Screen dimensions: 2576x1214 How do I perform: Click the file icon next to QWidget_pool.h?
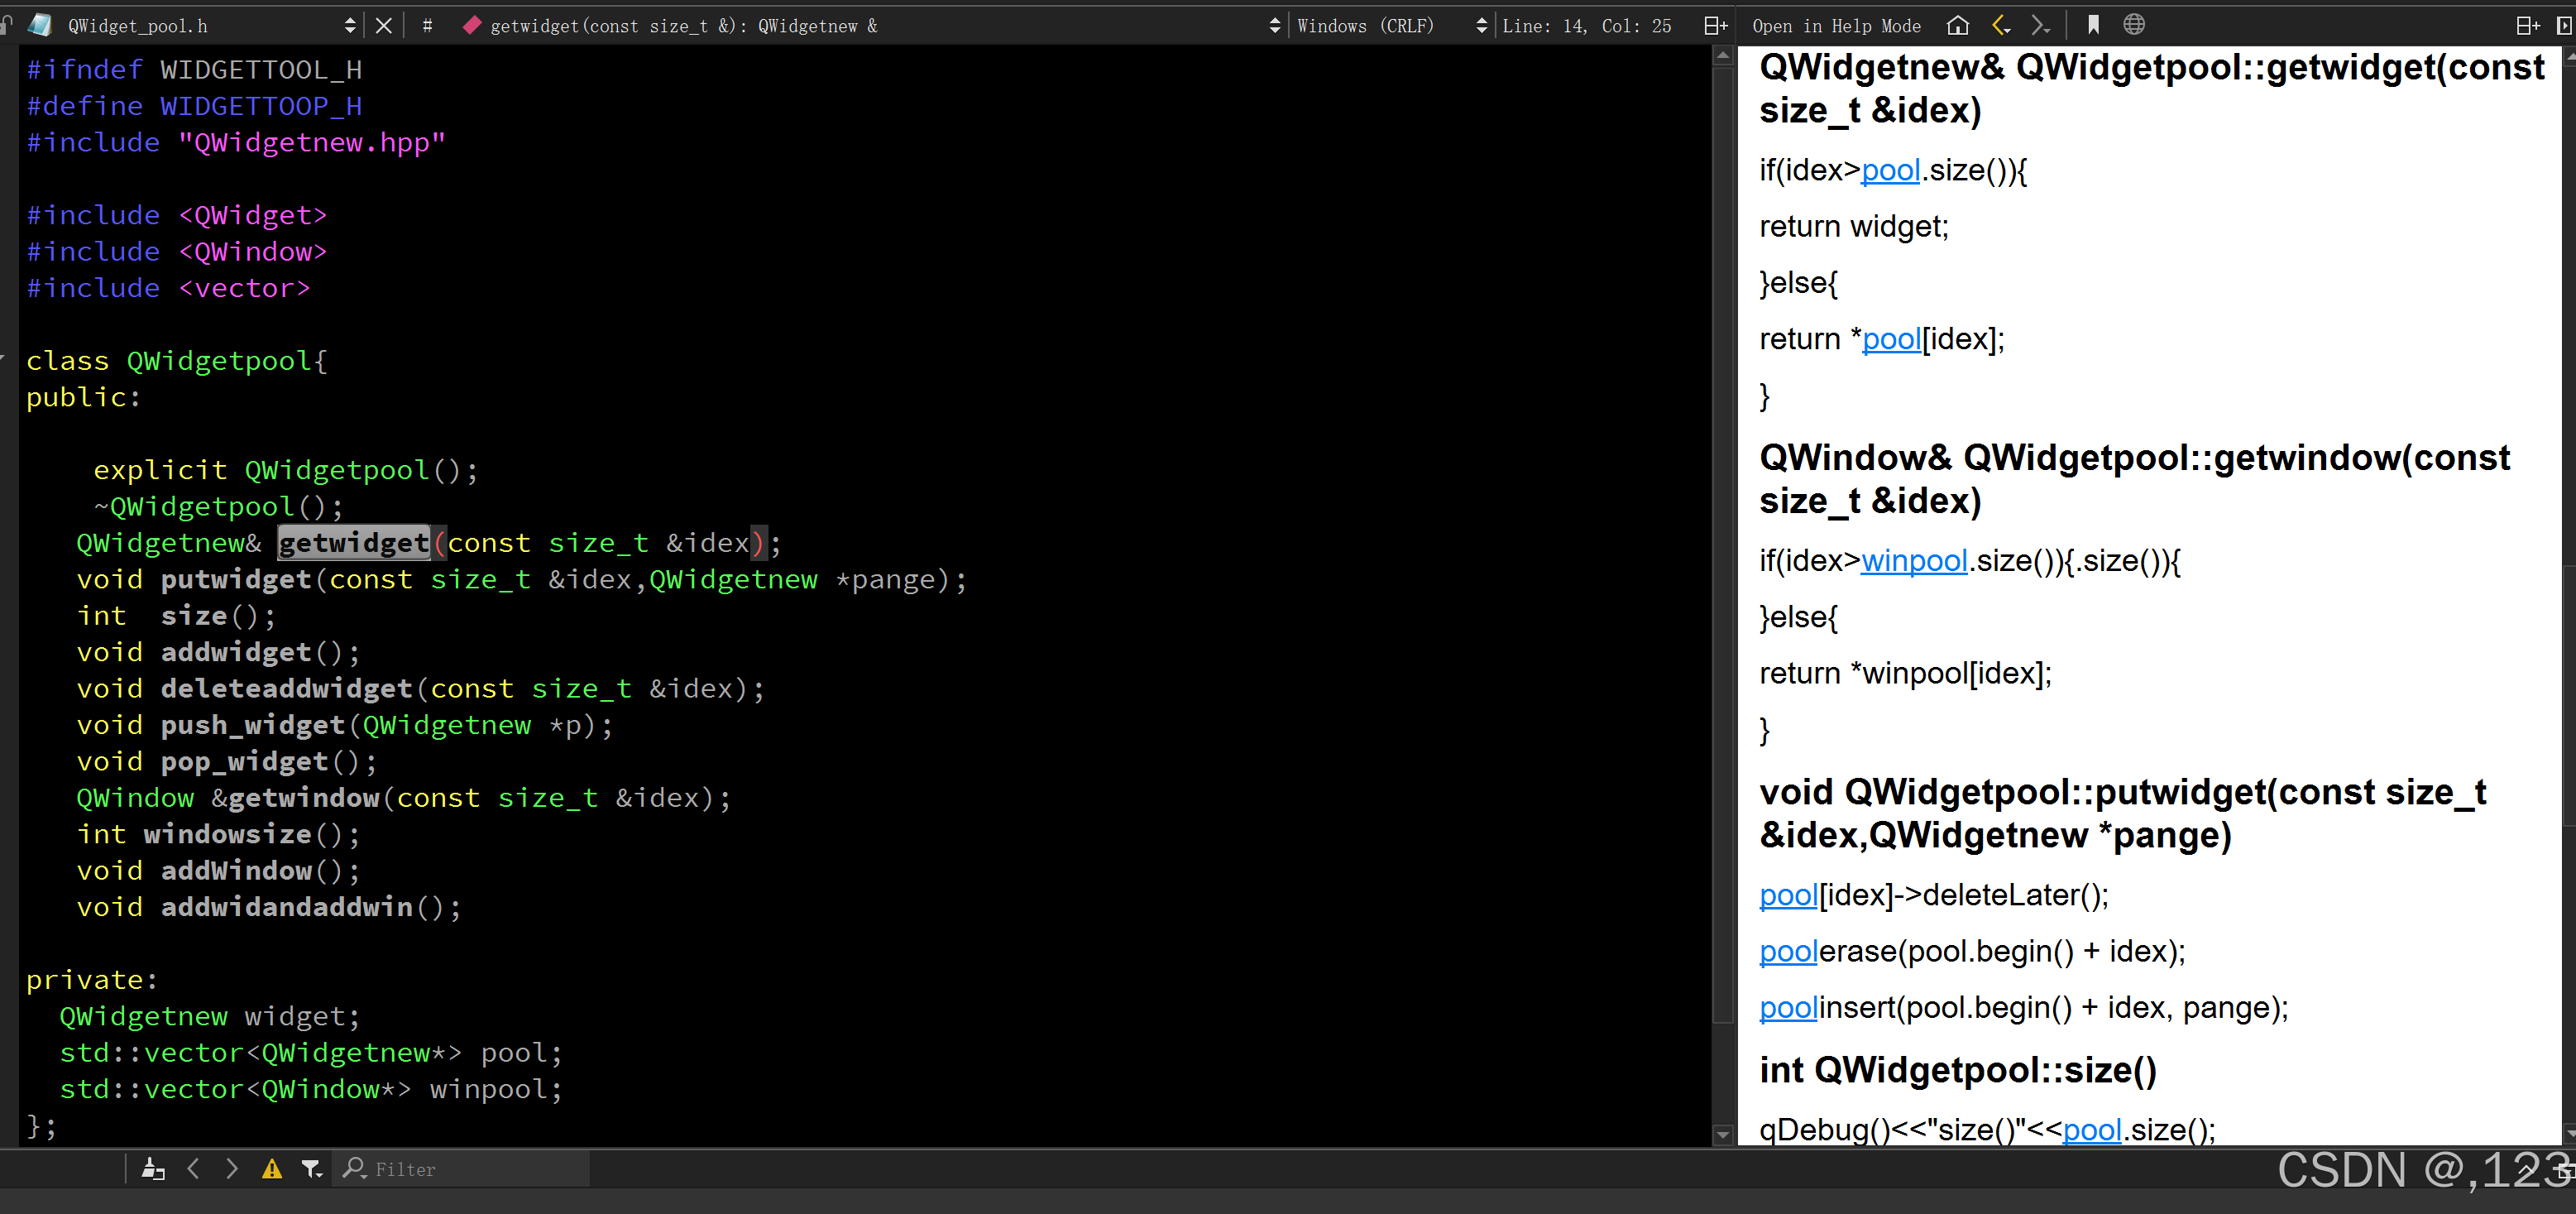point(40,25)
